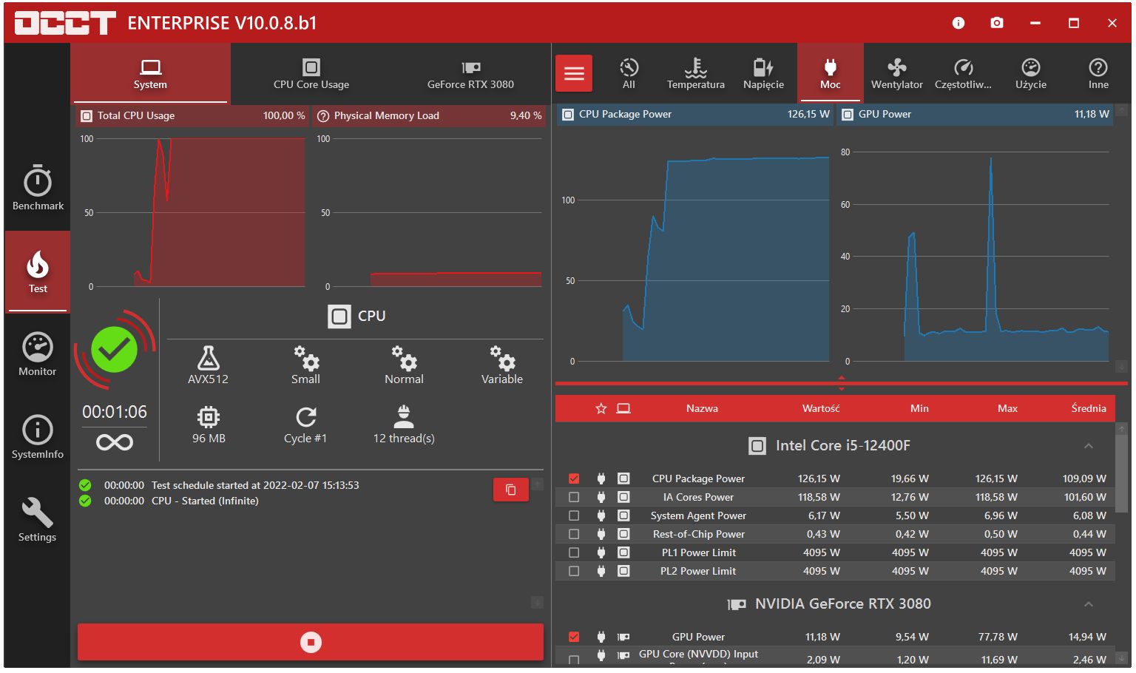Open the Test section in sidebar

click(38, 271)
